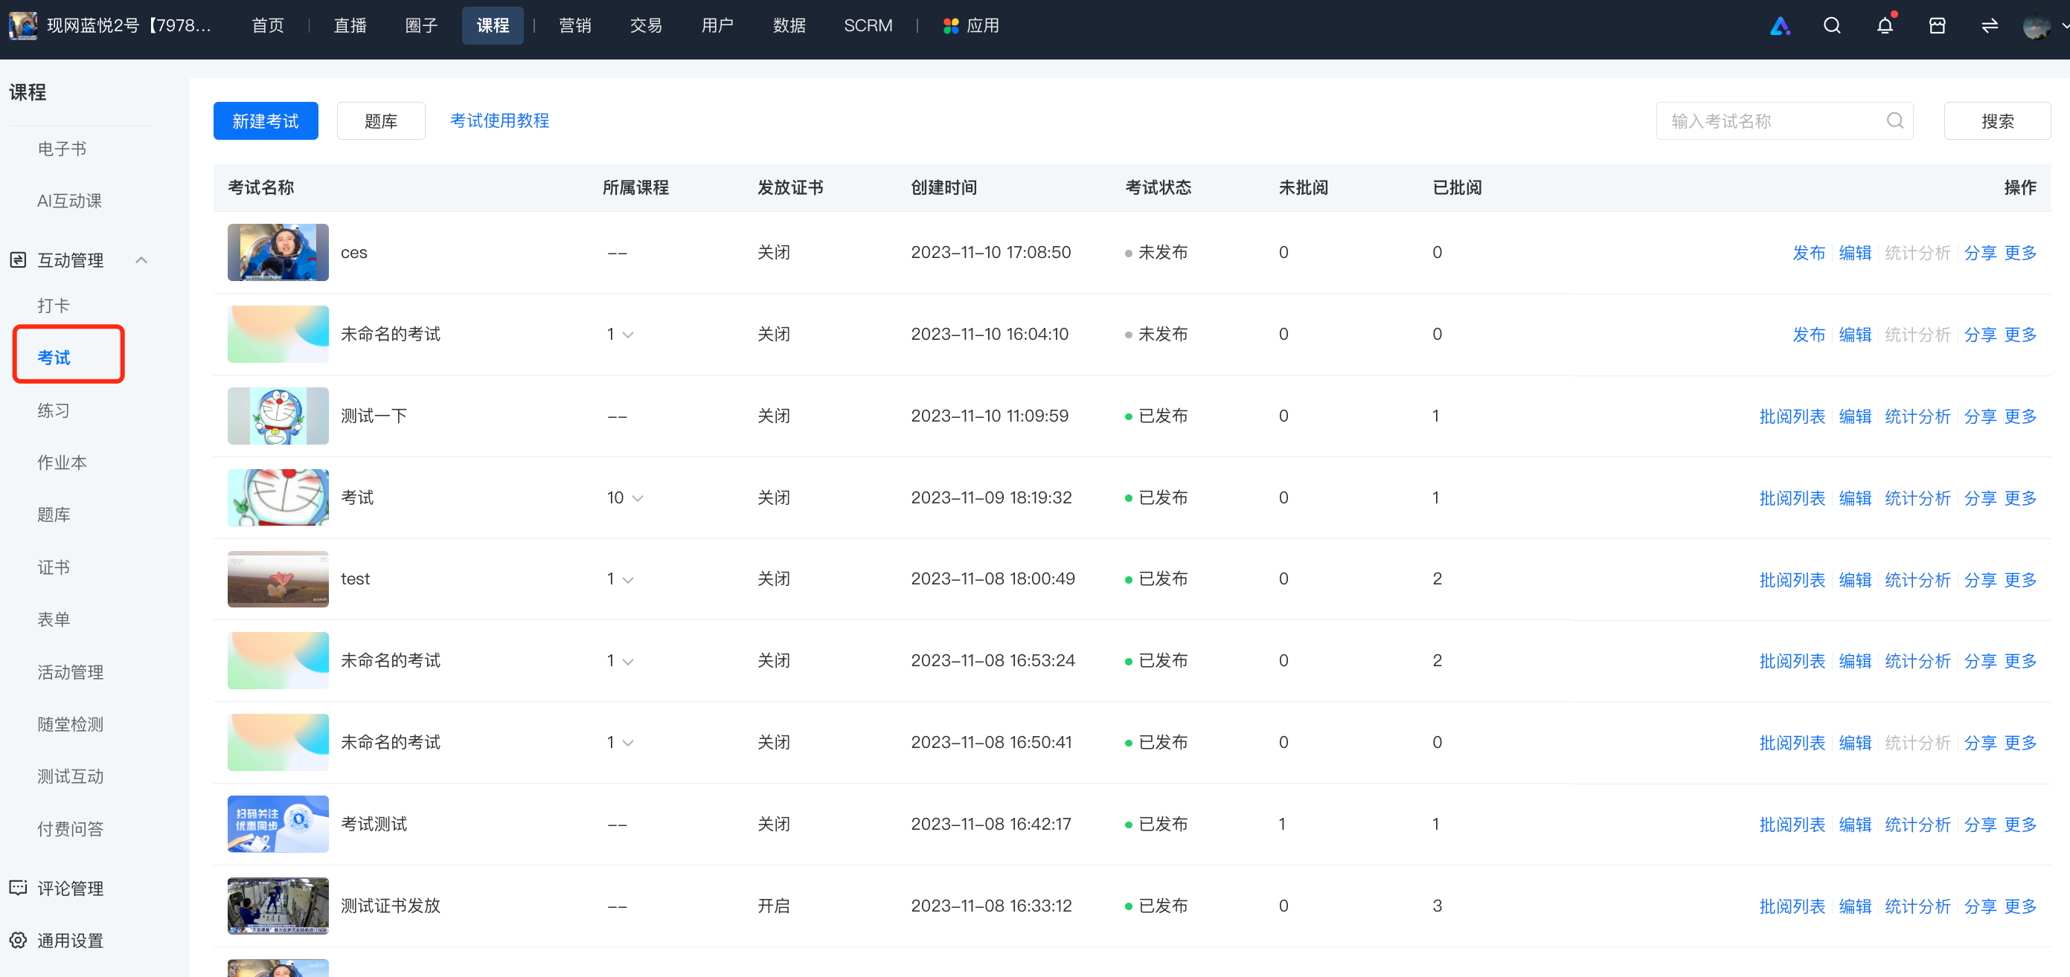This screenshot has width=2070, height=977.
Task: Click the switch arrows icon in top bar
Action: pos(1990,26)
